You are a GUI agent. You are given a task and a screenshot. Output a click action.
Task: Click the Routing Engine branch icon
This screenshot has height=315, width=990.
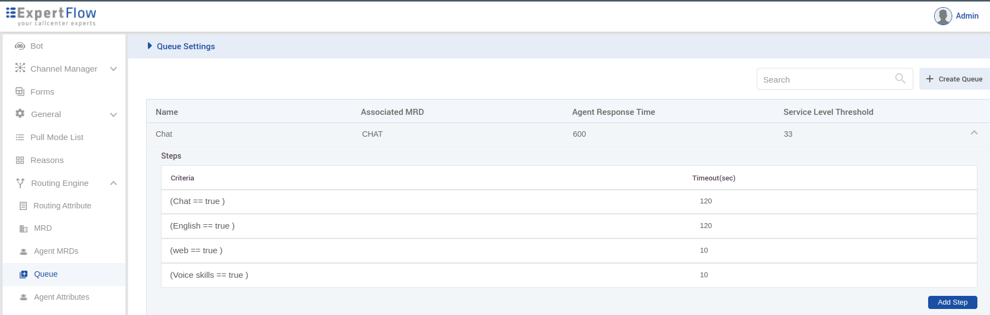pos(20,183)
